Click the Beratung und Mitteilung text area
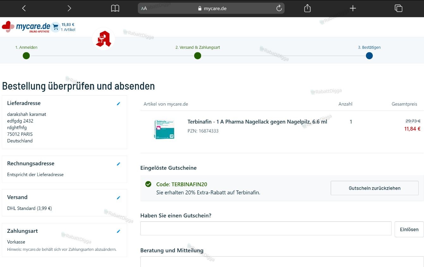The image size is (424, 267). point(282,262)
